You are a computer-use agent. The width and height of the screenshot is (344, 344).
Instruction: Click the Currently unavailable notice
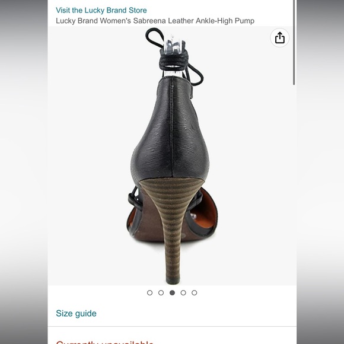[x=104, y=342]
